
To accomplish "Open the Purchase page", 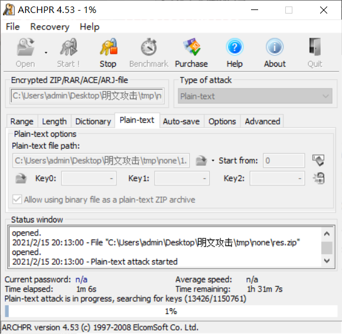I will [x=191, y=53].
